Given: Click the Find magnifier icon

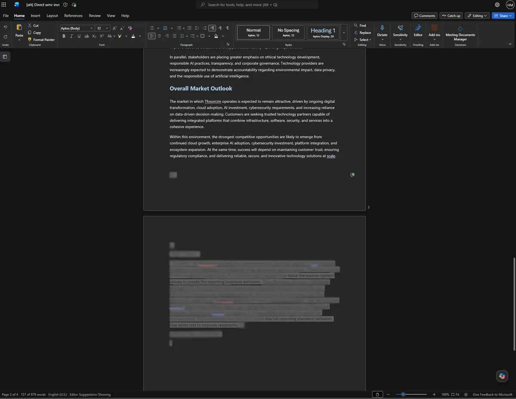Looking at the screenshot, I should [356, 25].
